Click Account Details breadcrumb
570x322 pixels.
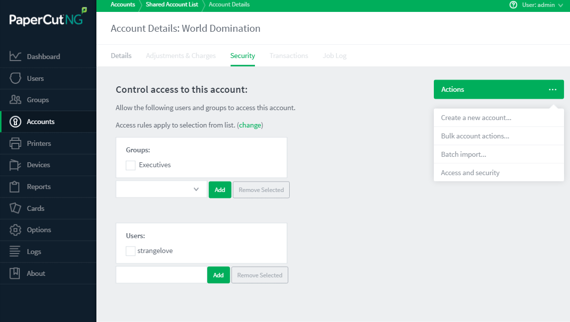tap(229, 4)
